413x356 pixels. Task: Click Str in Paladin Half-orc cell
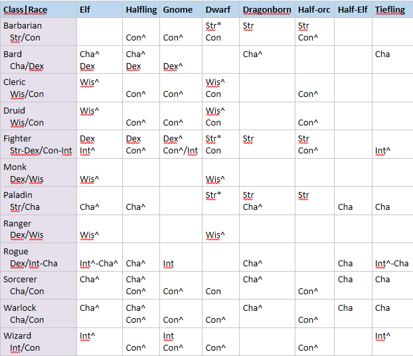tap(303, 195)
